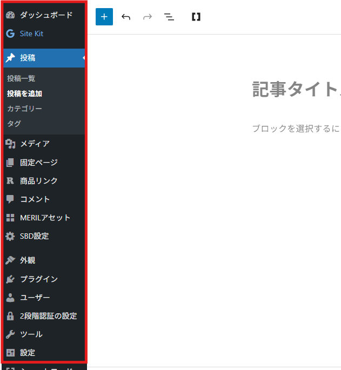341x370 pixels.
Task: Open the 商品リンク menu item
Action: (x=39, y=181)
